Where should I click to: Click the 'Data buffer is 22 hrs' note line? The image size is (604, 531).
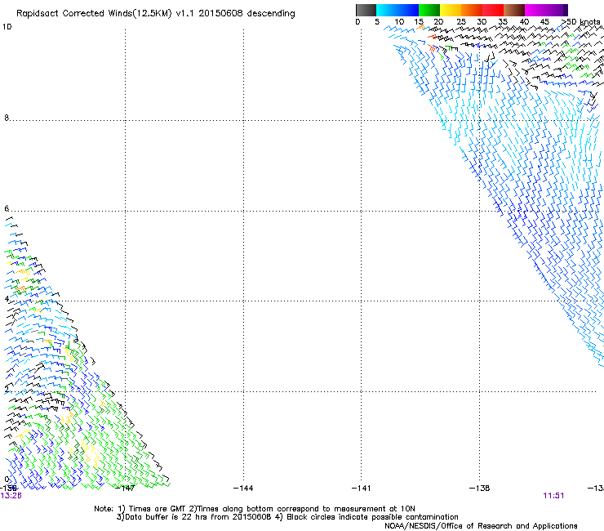tap(287, 517)
